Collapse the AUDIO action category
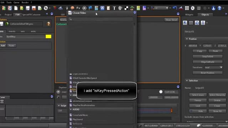Screen dimensions: 228x128 point(71,110)
